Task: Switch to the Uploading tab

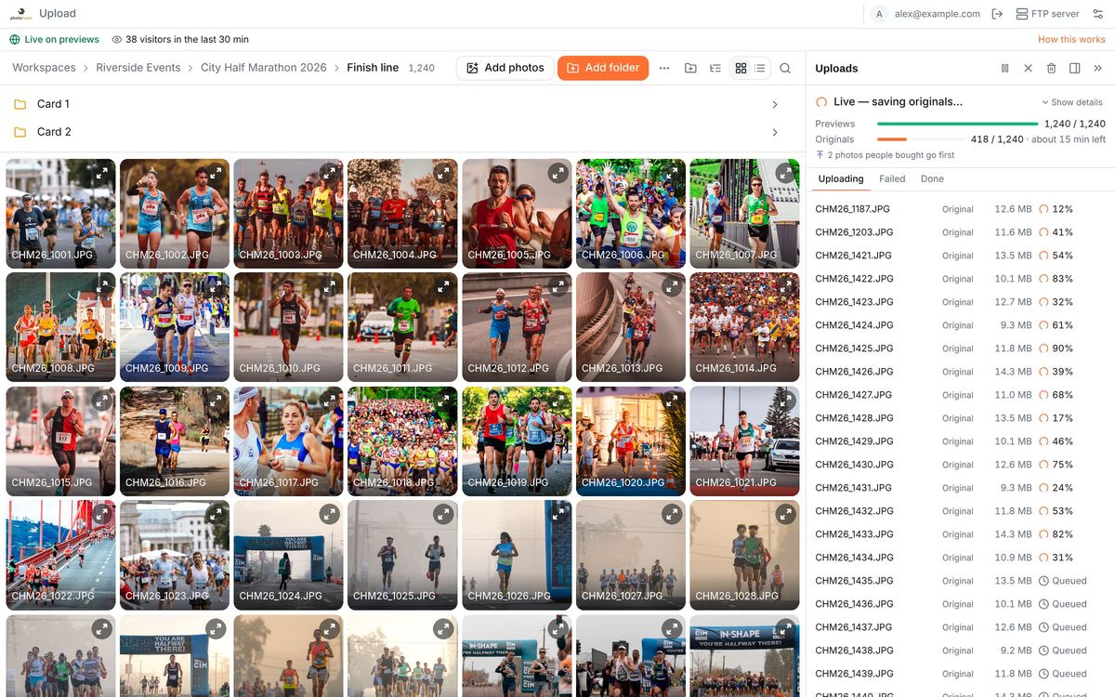Action: tap(841, 178)
